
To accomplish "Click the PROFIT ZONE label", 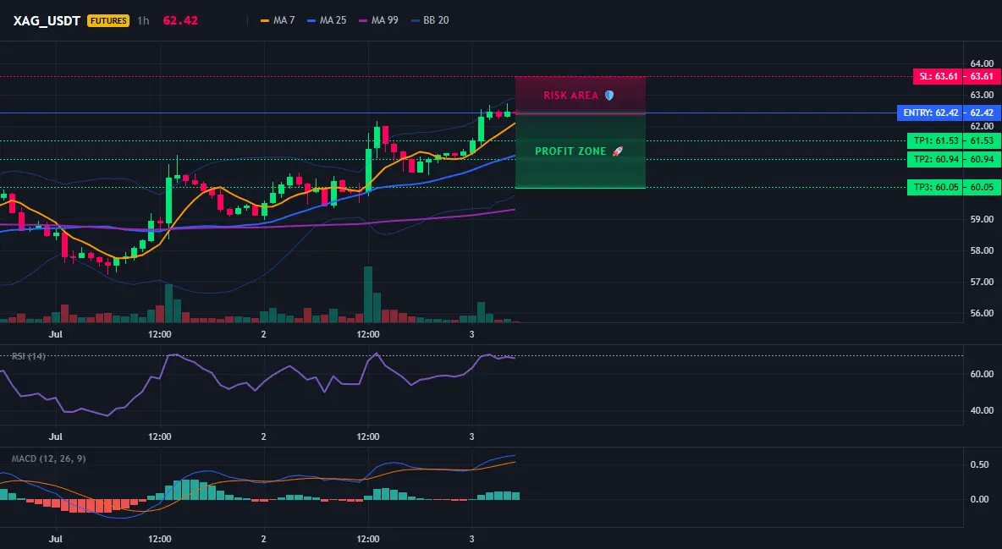I will (x=570, y=151).
